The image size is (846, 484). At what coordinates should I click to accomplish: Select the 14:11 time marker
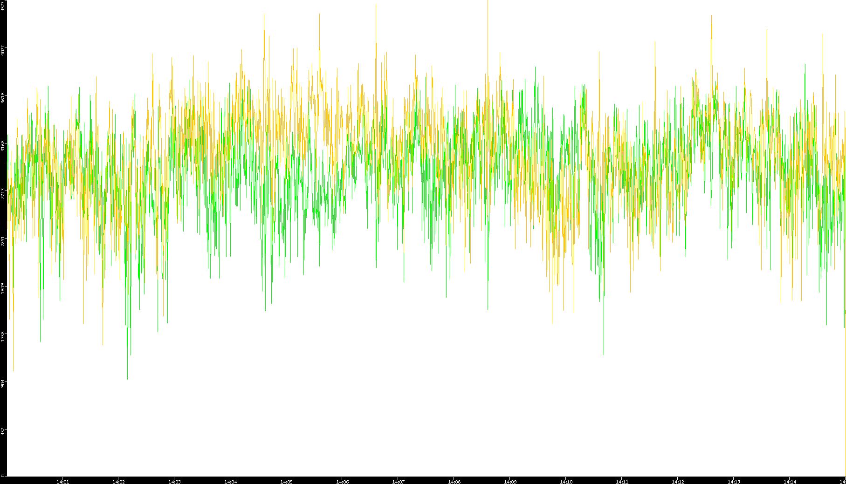622,482
